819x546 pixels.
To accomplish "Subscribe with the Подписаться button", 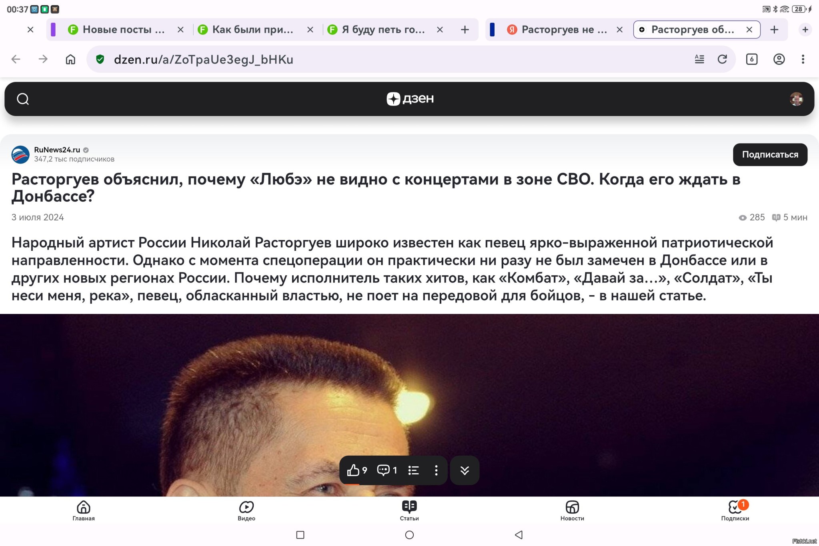I will coord(770,154).
